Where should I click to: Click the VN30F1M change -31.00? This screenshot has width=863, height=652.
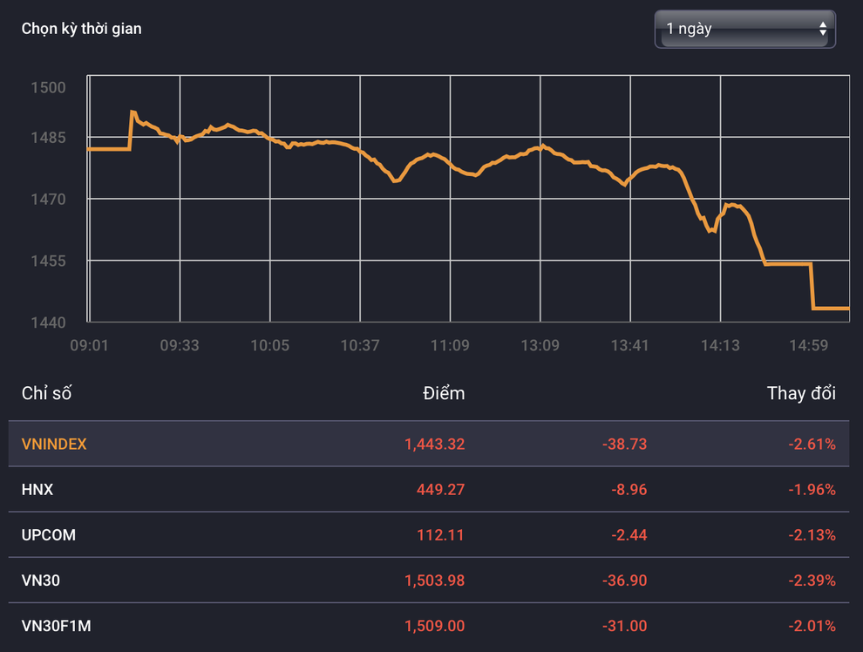(x=624, y=626)
